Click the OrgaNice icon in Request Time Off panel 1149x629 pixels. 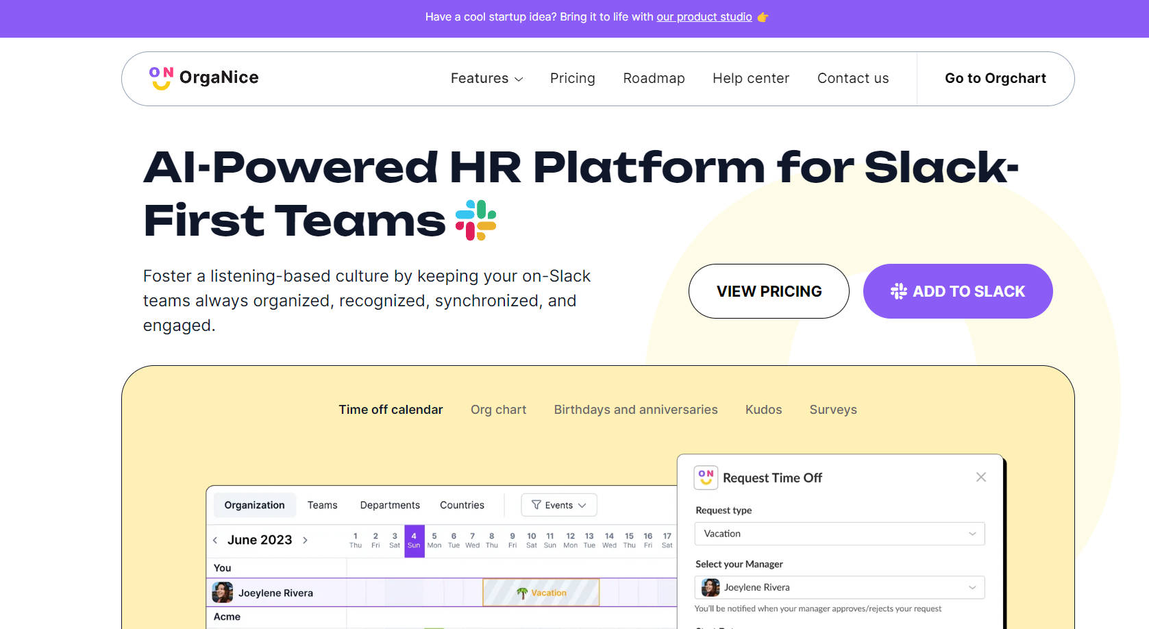(x=706, y=478)
